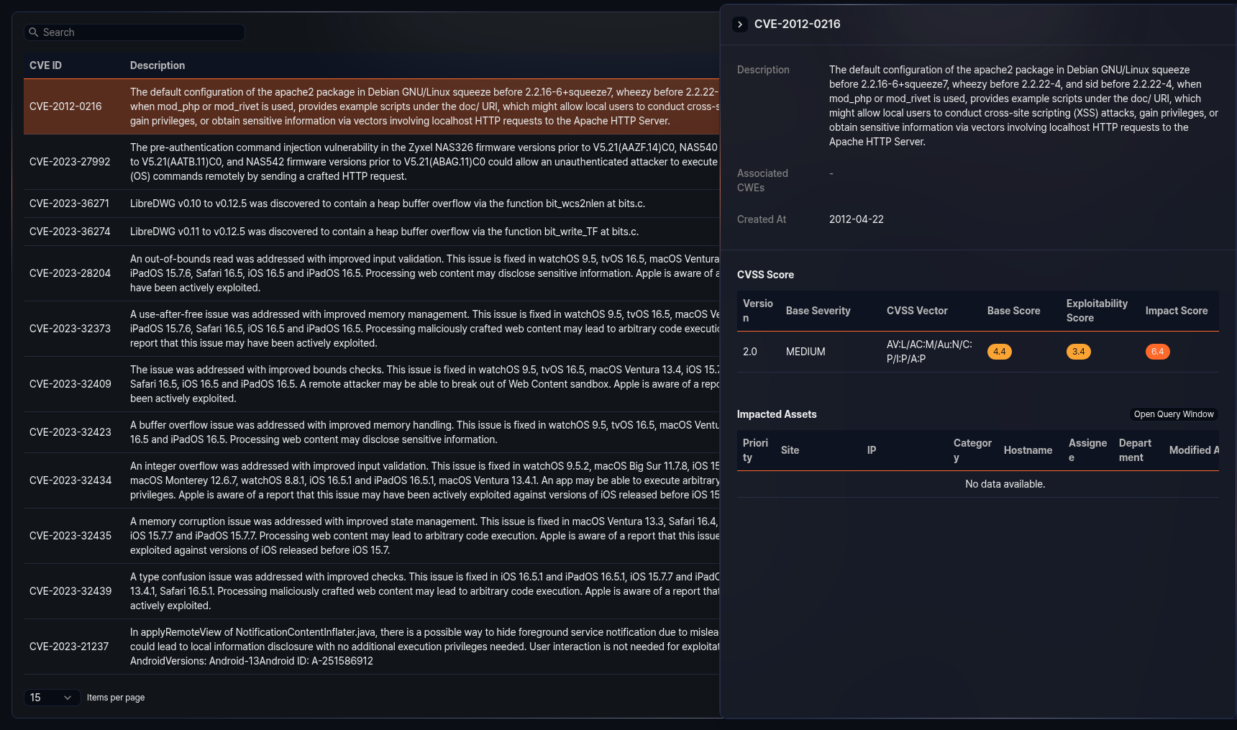Click the 4.4 Base Score badge
1237x730 pixels.
[999, 352]
